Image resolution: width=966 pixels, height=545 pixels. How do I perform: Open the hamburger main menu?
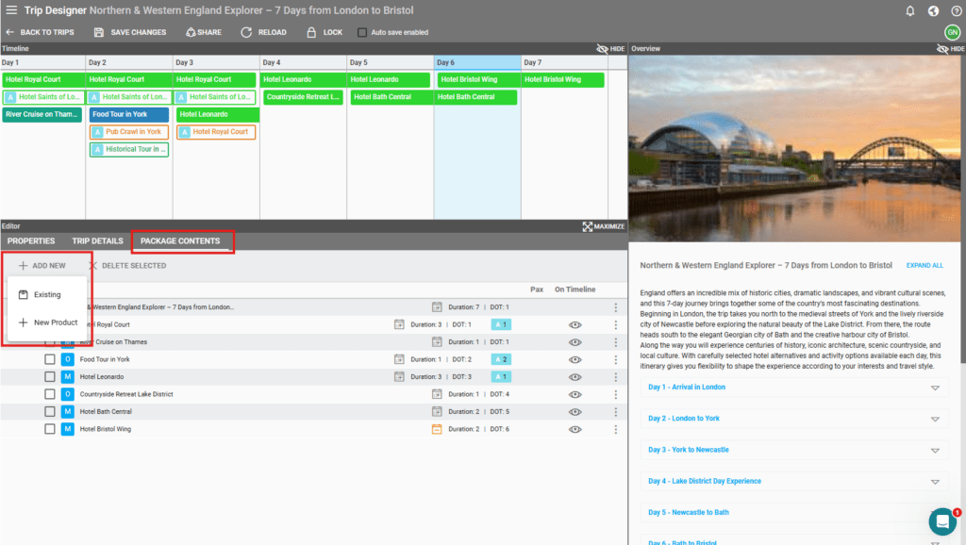(x=11, y=10)
